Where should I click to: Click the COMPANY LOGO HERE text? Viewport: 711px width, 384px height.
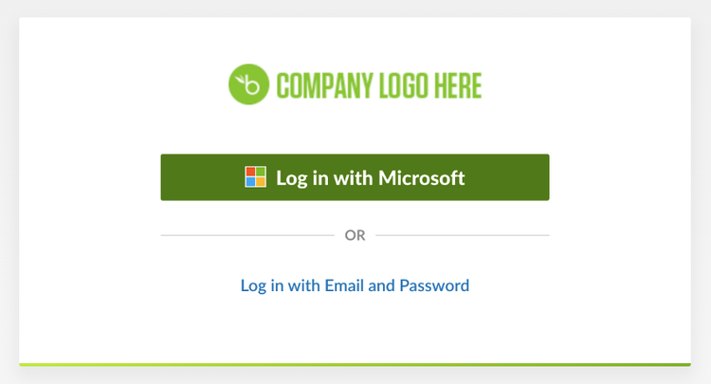pyautogui.click(x=379, y=85)
